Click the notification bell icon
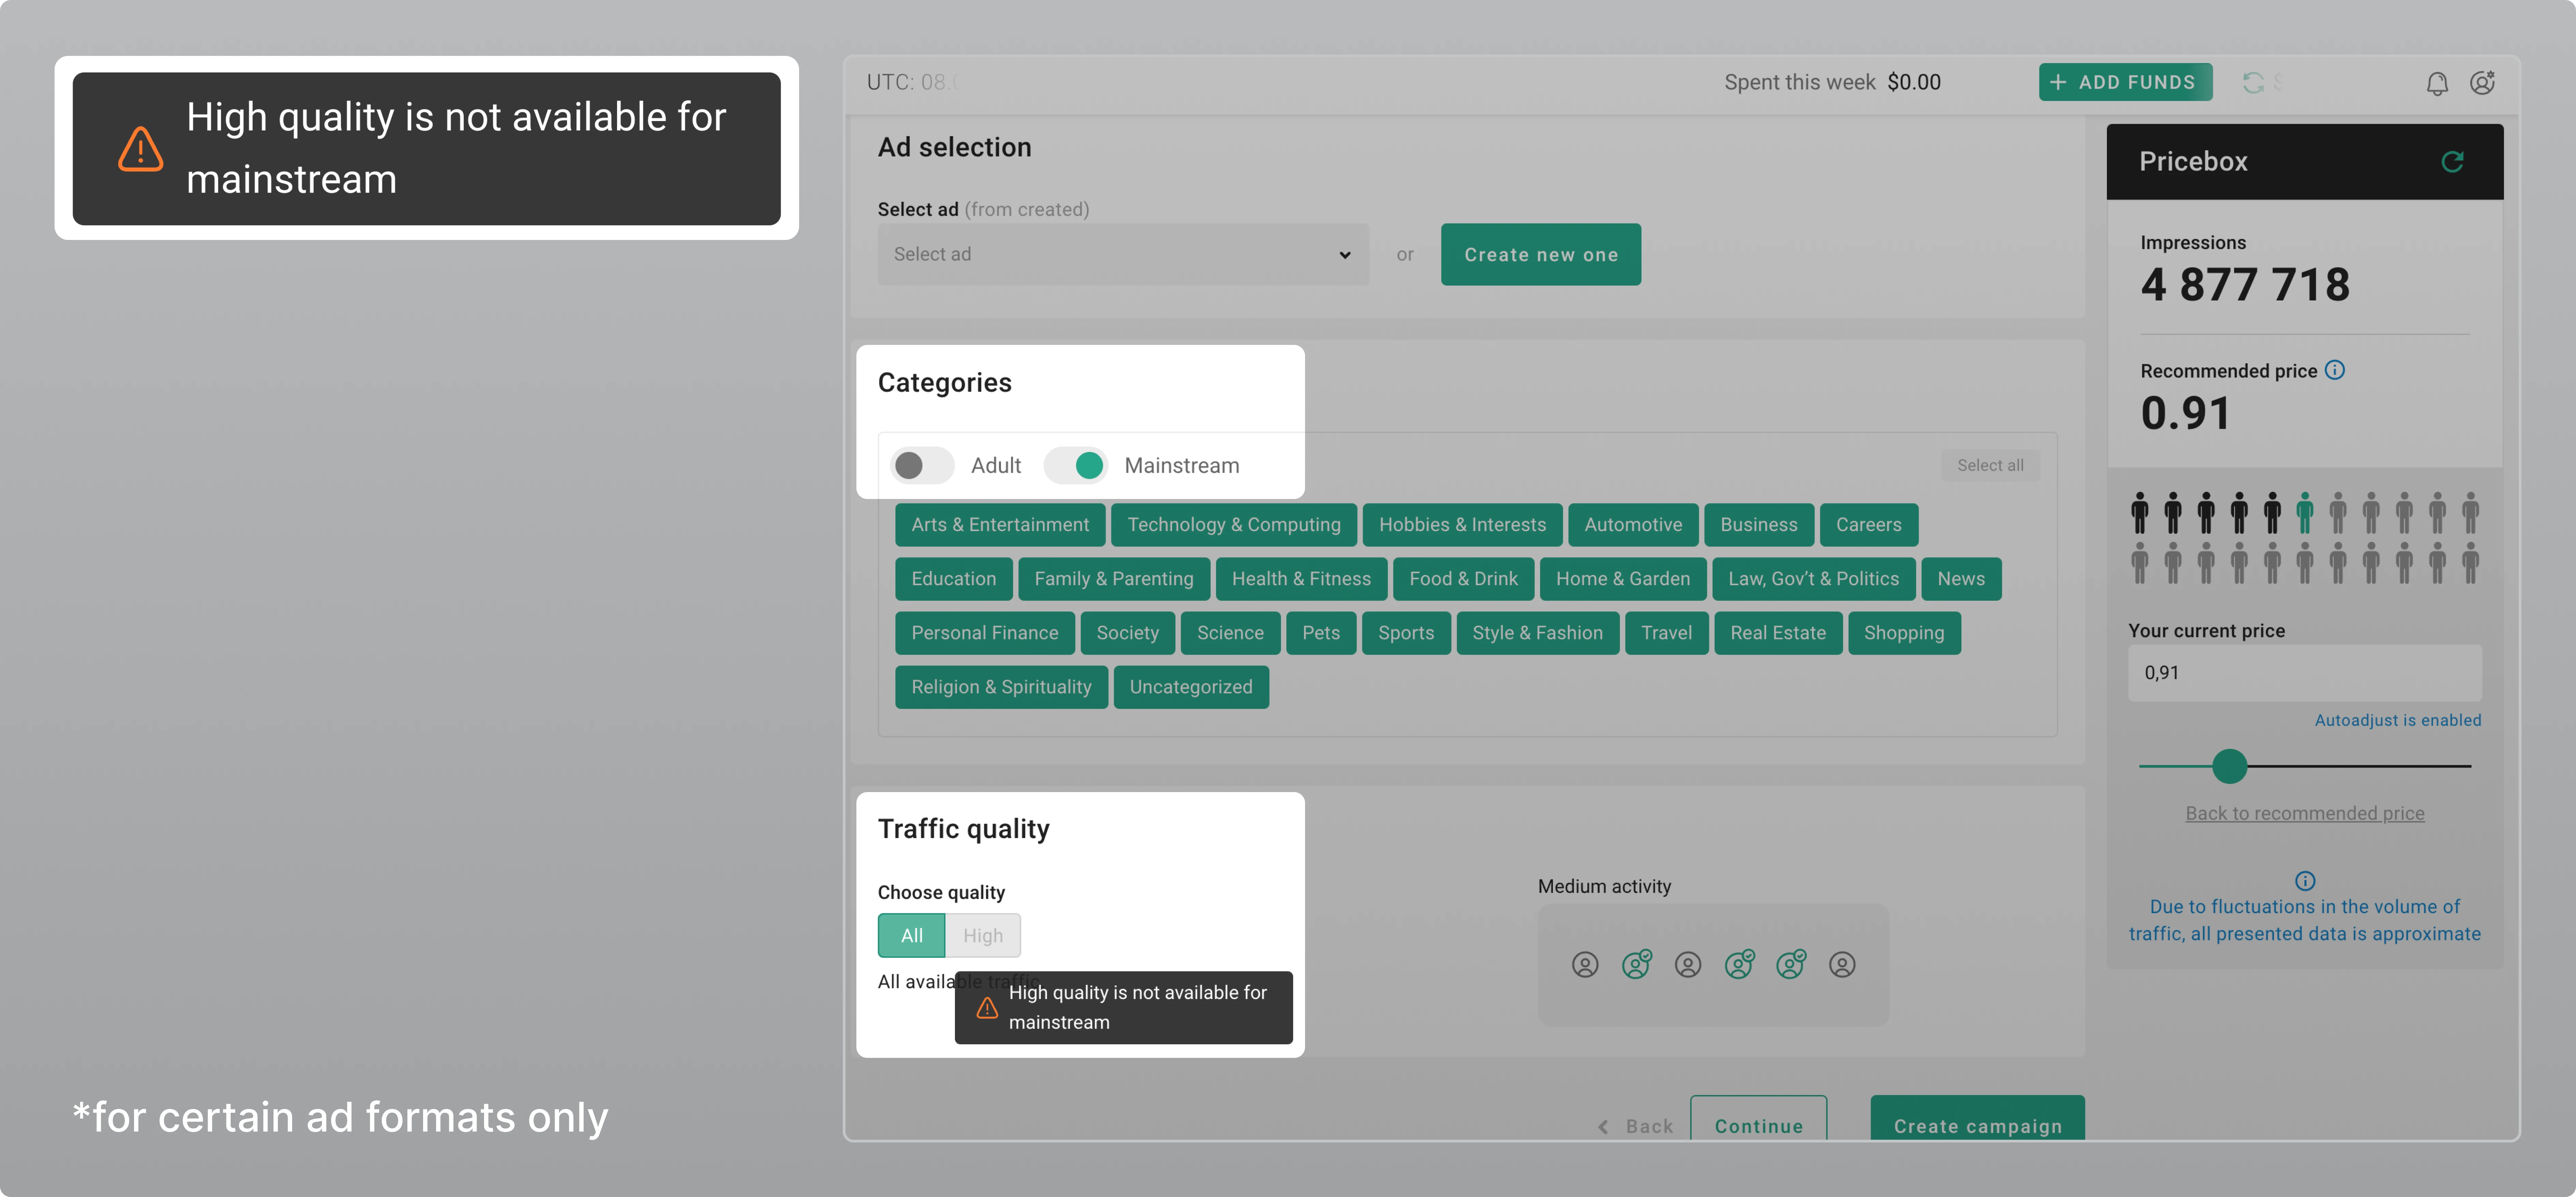Viewport: 2576px width, 1197px height. 2437,83
